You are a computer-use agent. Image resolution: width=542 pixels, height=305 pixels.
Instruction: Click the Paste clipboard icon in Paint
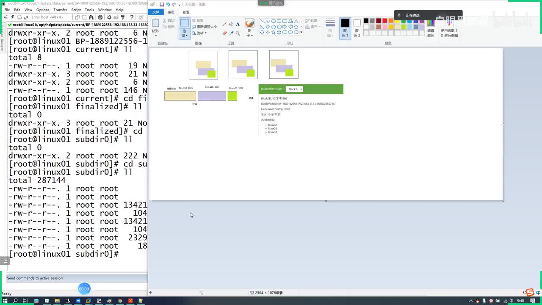point(155,23)
